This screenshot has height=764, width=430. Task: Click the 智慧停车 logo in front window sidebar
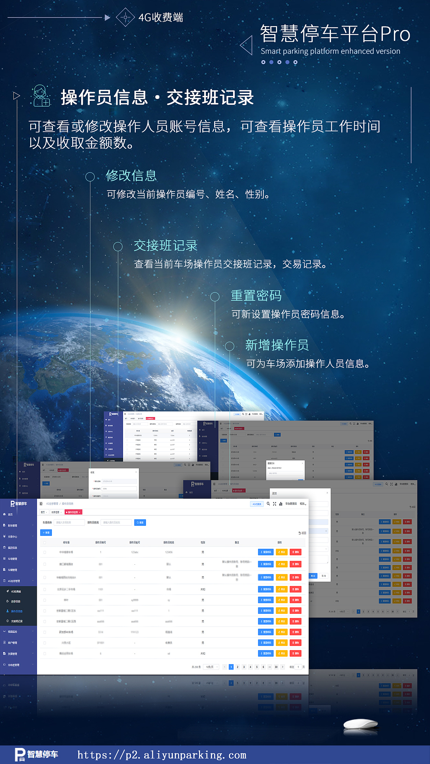click(x=19, y=503)
